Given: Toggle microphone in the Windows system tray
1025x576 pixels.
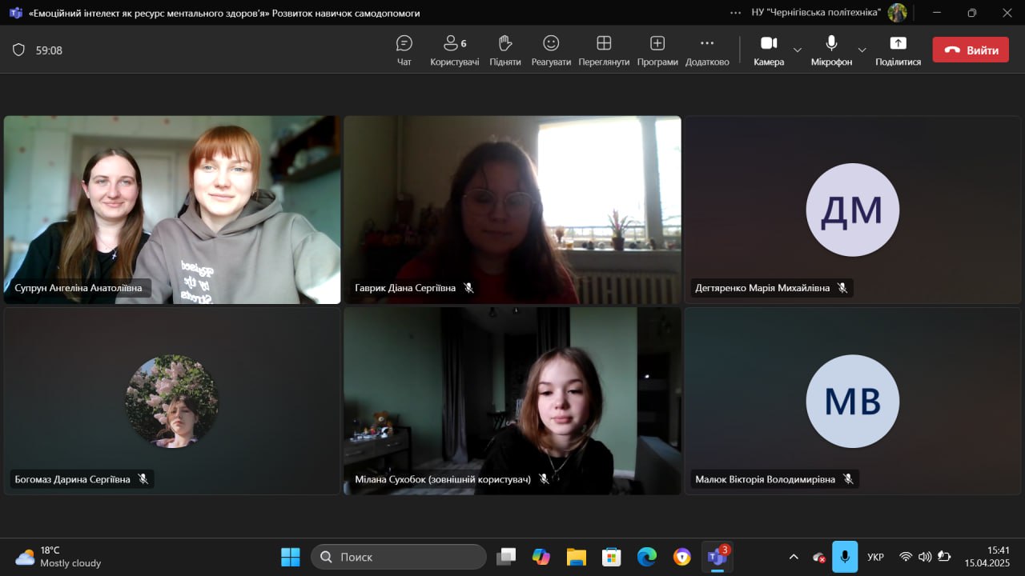Looking at the screenshot, I should pos(844,557).
